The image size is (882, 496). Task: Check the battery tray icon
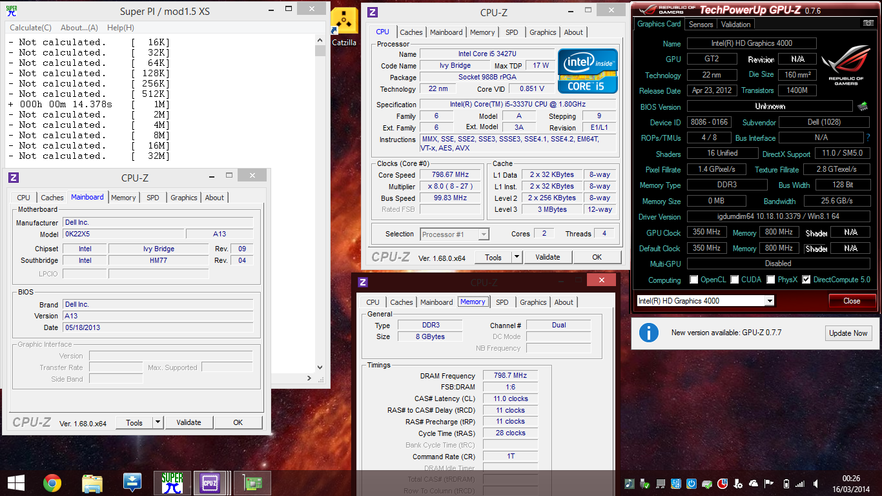point(785,483)
